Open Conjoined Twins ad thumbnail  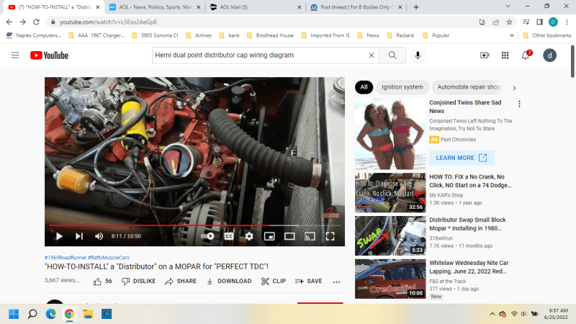click(x=390, y=134)
